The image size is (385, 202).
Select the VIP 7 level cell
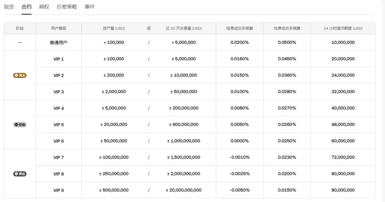tap(59, 157)
